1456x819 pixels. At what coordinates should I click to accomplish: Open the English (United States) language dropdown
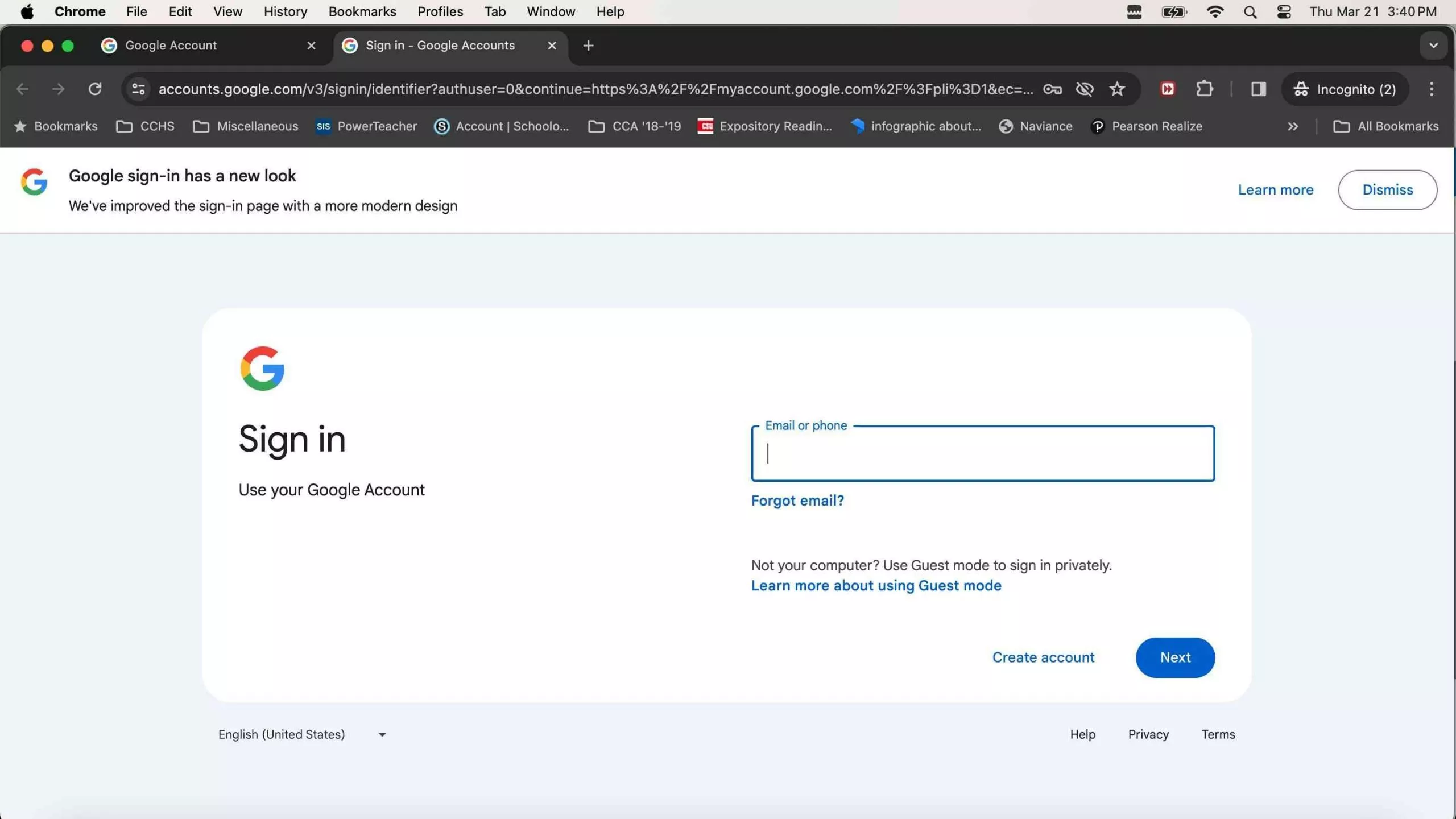point(300,734)
